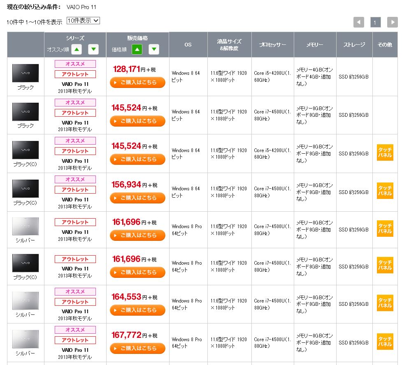402x365 pixels.
Task: Click the ストレージ column header
Action: pos(354,44)
